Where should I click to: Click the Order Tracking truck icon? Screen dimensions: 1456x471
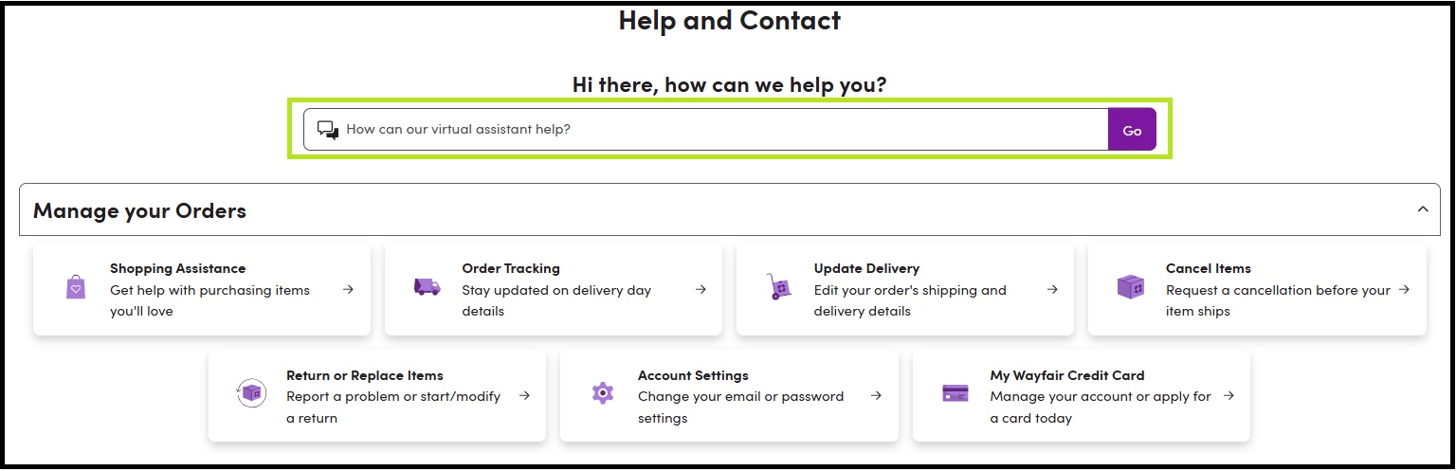[428, 287]
